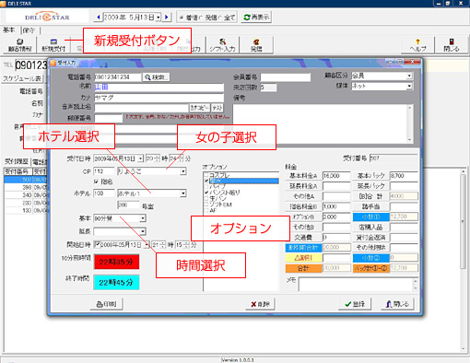The width and height of the screenshot is (470, 363).
Task: Click the yellow △割引 label
Action: coord(303,258)
